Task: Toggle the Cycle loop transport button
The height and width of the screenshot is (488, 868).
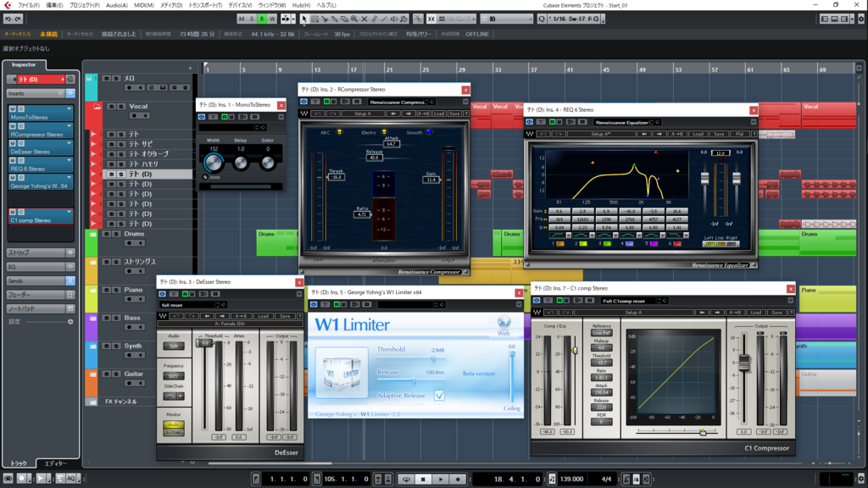Action: pos(406,480)
